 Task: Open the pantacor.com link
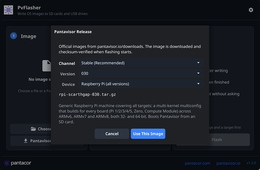pyautogui.click(x=197, y=163)
